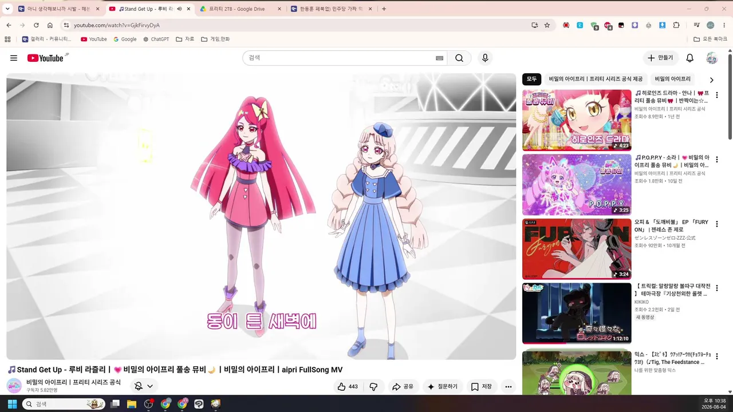Open the browser home page
Screen dimensions: 733x412
(50, 25)
